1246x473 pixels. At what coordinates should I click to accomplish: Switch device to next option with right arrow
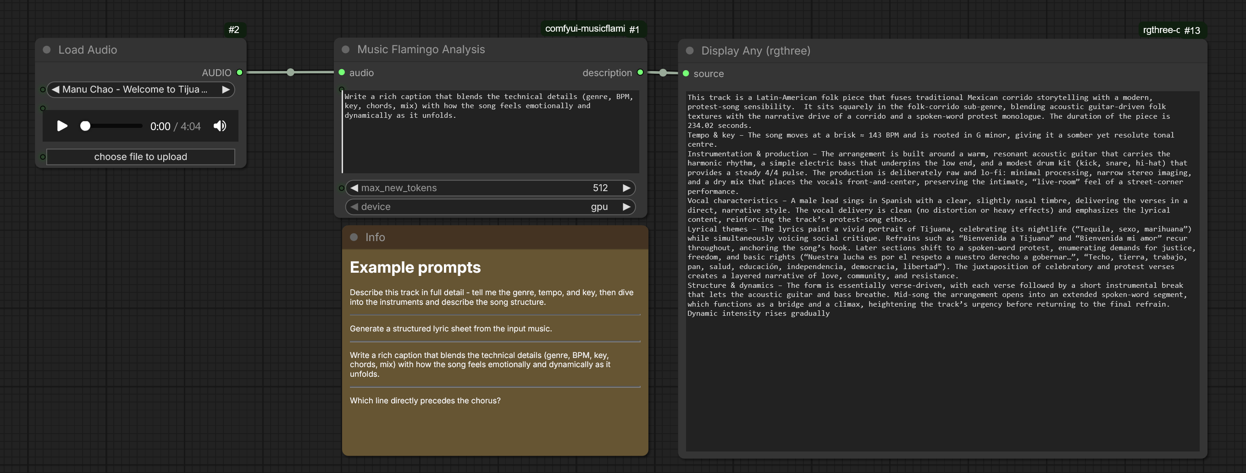(x=626, y=207)
